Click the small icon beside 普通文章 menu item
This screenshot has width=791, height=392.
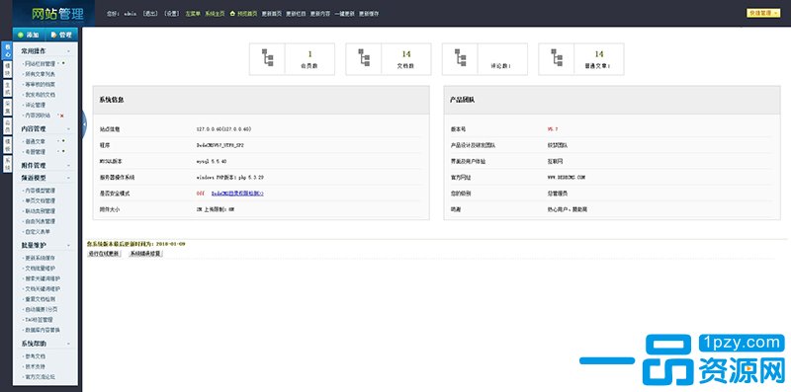[63, 141]
